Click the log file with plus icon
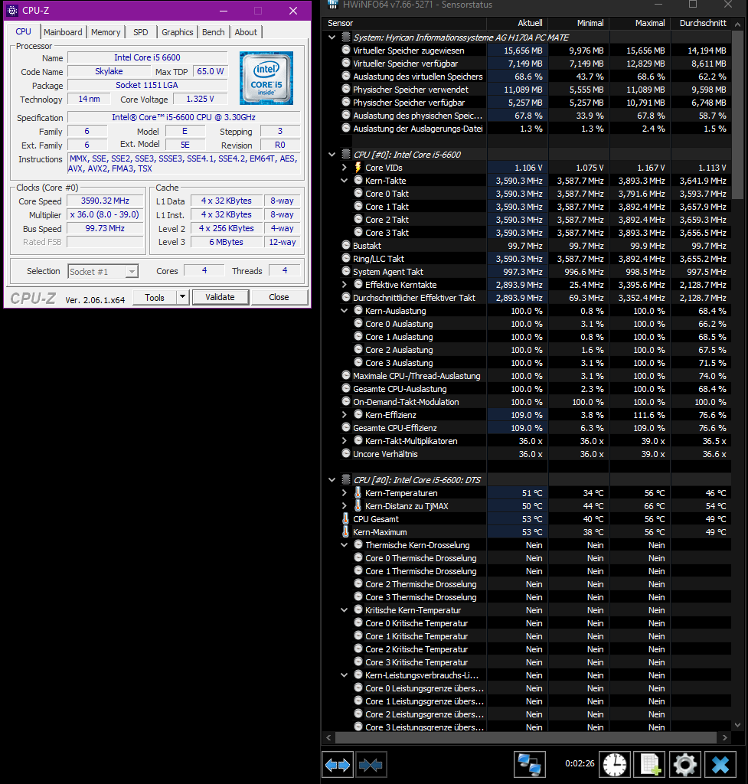Viewport: 748px width, 784px height. click(649, 765)
